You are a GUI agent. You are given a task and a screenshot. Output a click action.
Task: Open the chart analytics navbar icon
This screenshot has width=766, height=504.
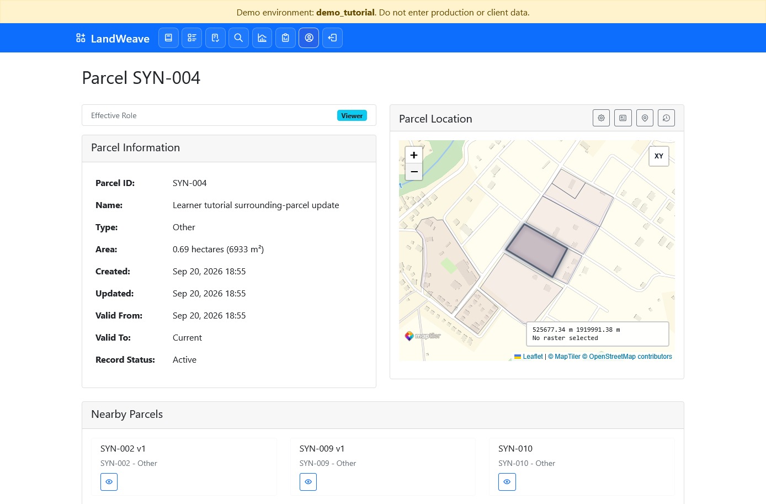click(262, 38)
